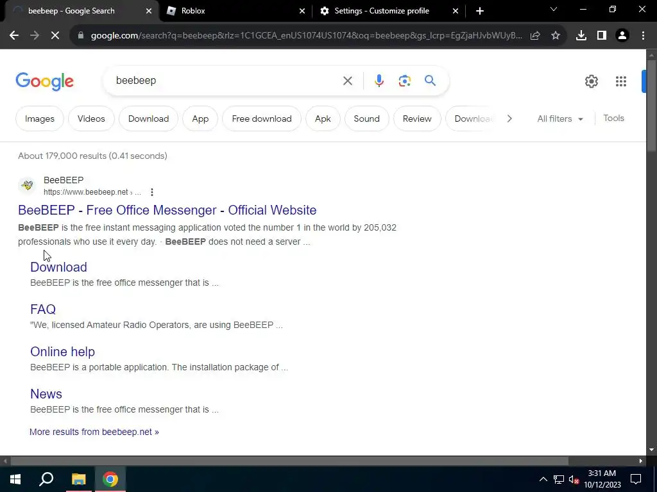The width and height of the screenshot is (657, 492).
Task: Select the App filter chip
Action: 200,119
